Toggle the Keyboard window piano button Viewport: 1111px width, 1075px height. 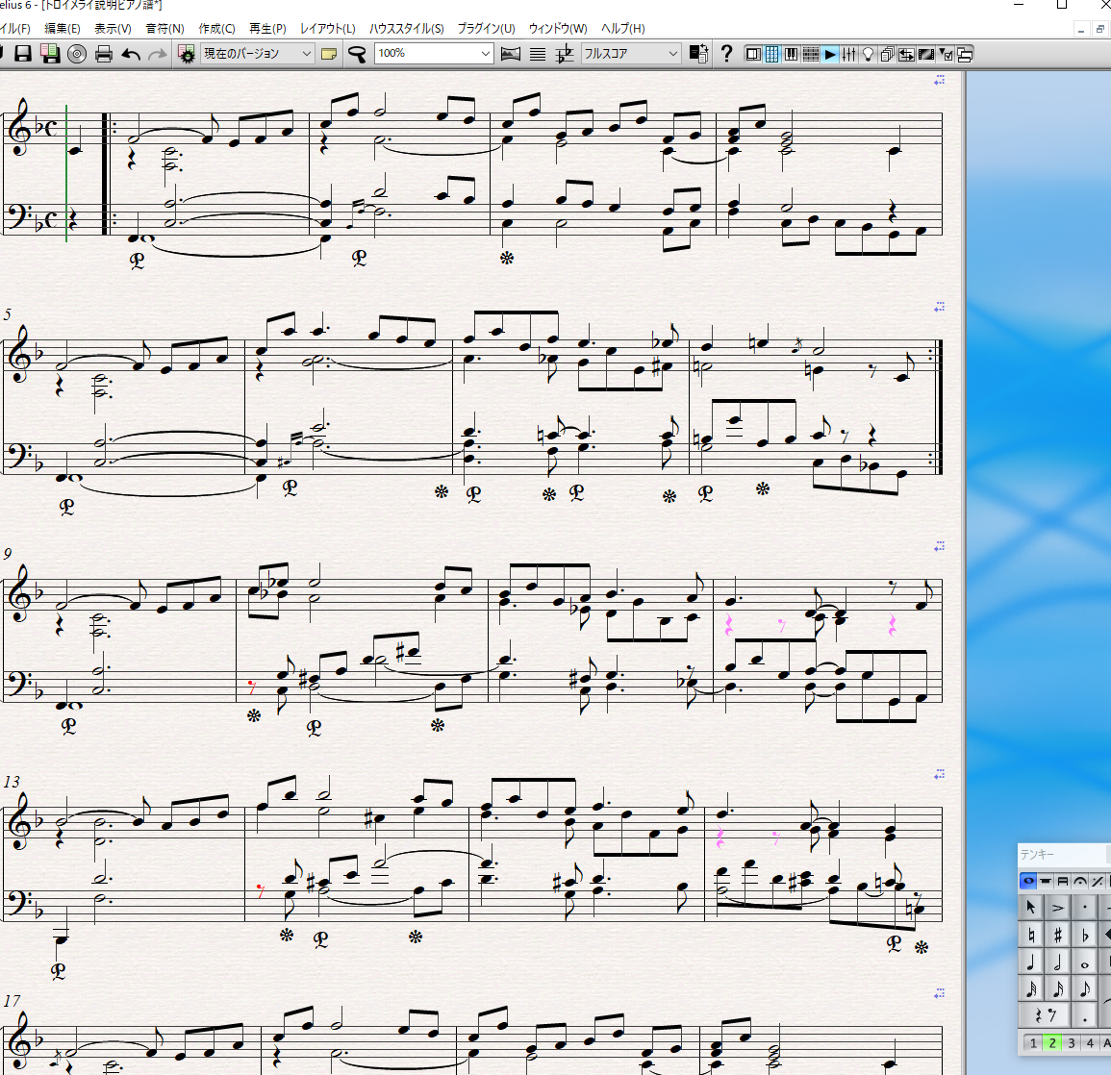pos(792,54)
